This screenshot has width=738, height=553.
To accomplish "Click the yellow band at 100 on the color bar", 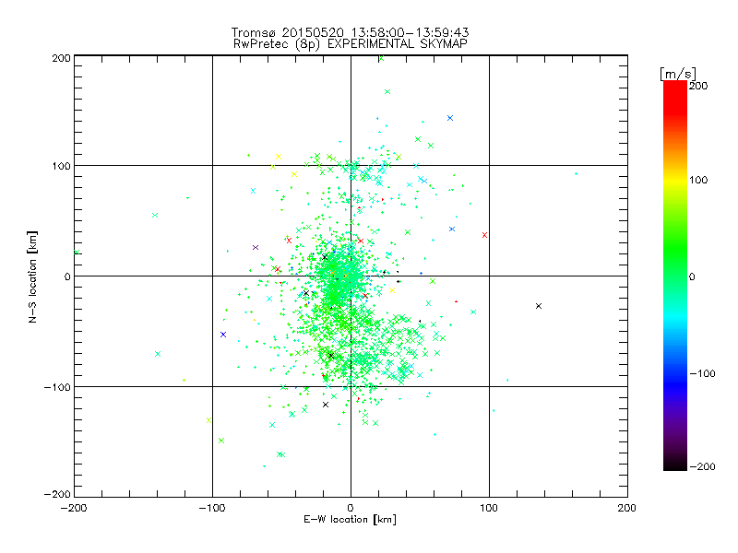I will pos(675,180).
